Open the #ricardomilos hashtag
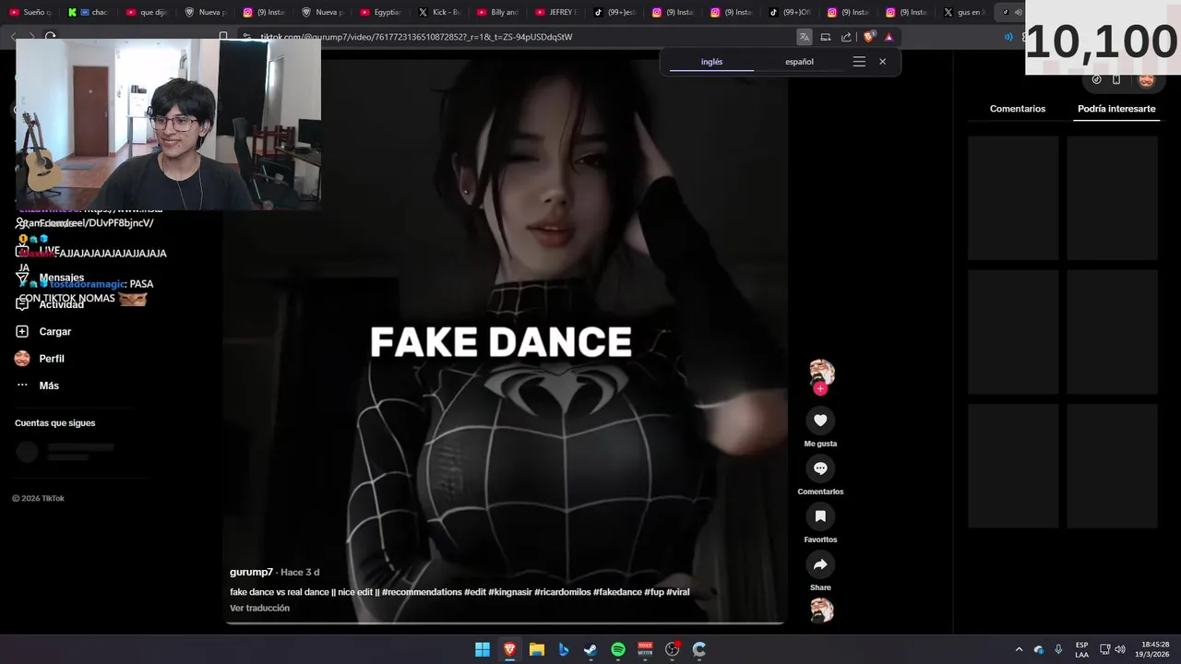The image size is (1181, 664). click(x=562, y=592)
